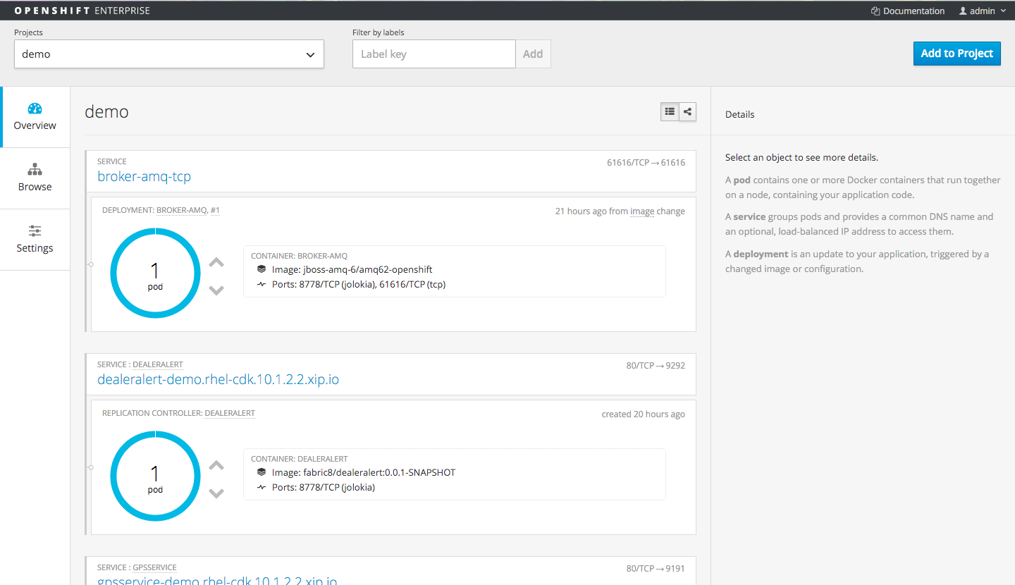Viewport: 1015px width, 585px height.
Task: Click the Label key filter field
Action: [434, 54]
